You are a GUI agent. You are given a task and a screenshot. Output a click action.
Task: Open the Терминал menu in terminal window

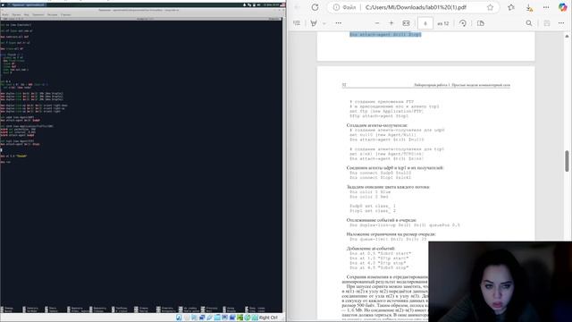38,14
